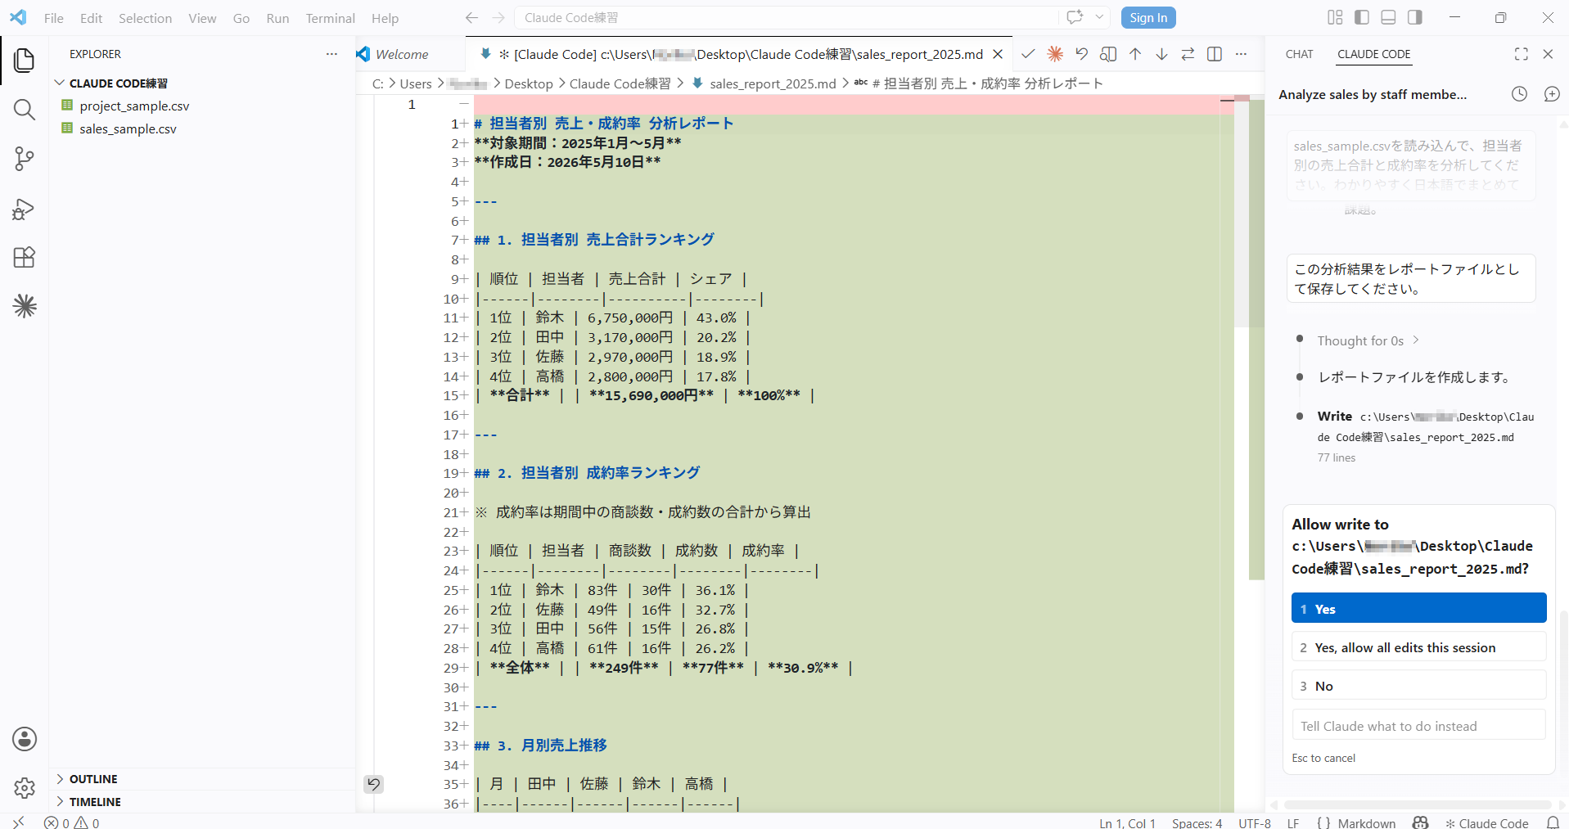Viewport: 1569px width, 829px height.
Task: Go to the previous change arrow
Action: click(x=1134, y=54)
